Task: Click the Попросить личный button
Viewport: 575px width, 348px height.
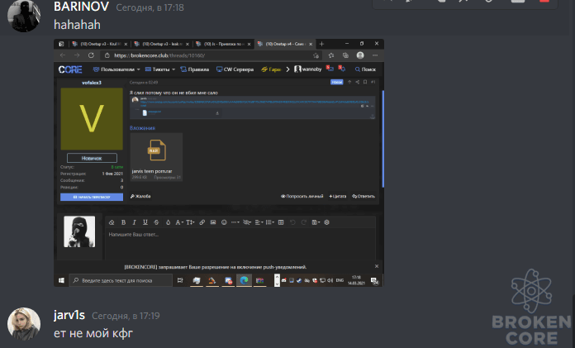Action: point(302,197)
